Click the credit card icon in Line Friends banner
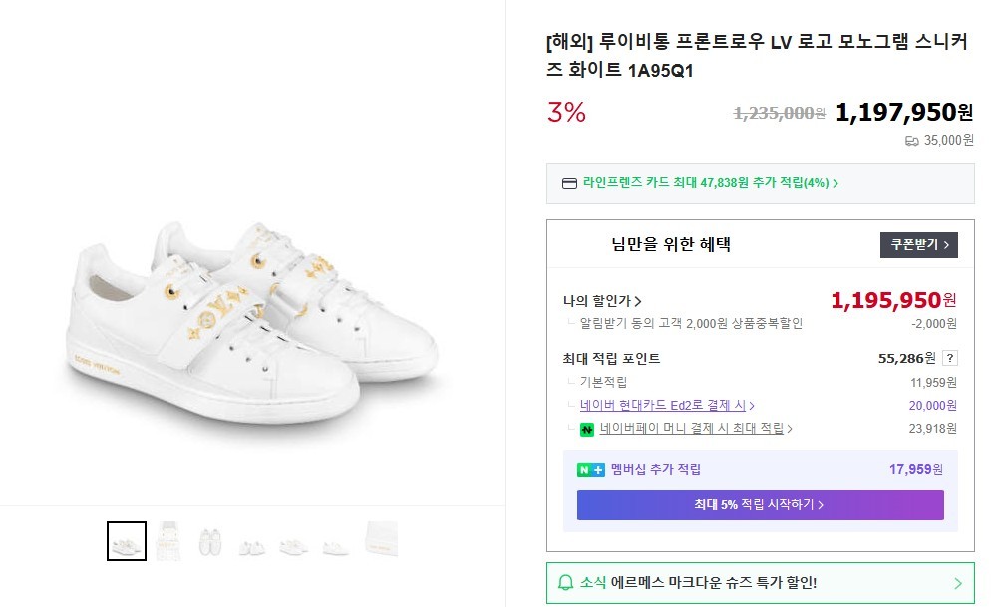The width and height of the screenshot is (1003, 607). [570, 183]
